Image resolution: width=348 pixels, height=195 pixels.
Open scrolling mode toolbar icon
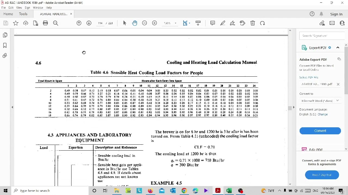(198, 23)
